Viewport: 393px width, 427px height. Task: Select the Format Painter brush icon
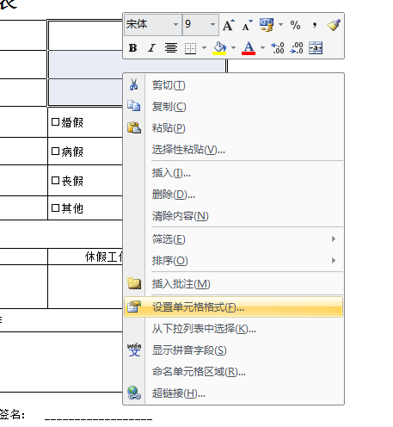point(334,25)
